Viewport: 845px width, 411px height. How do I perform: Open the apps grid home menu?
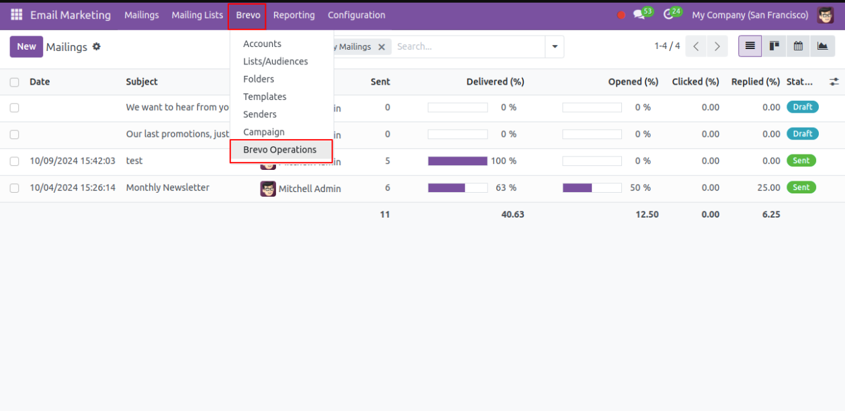[16, 15]
